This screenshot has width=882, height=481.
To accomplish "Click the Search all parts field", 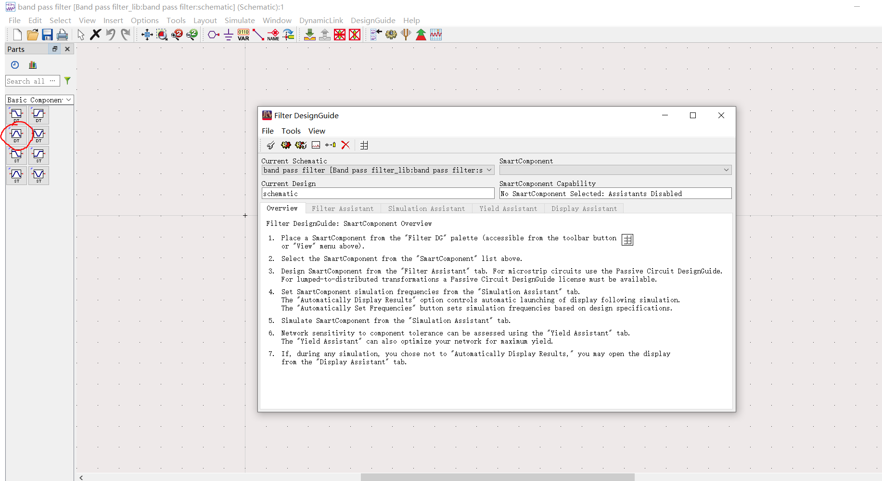I will tap(33, 81).
